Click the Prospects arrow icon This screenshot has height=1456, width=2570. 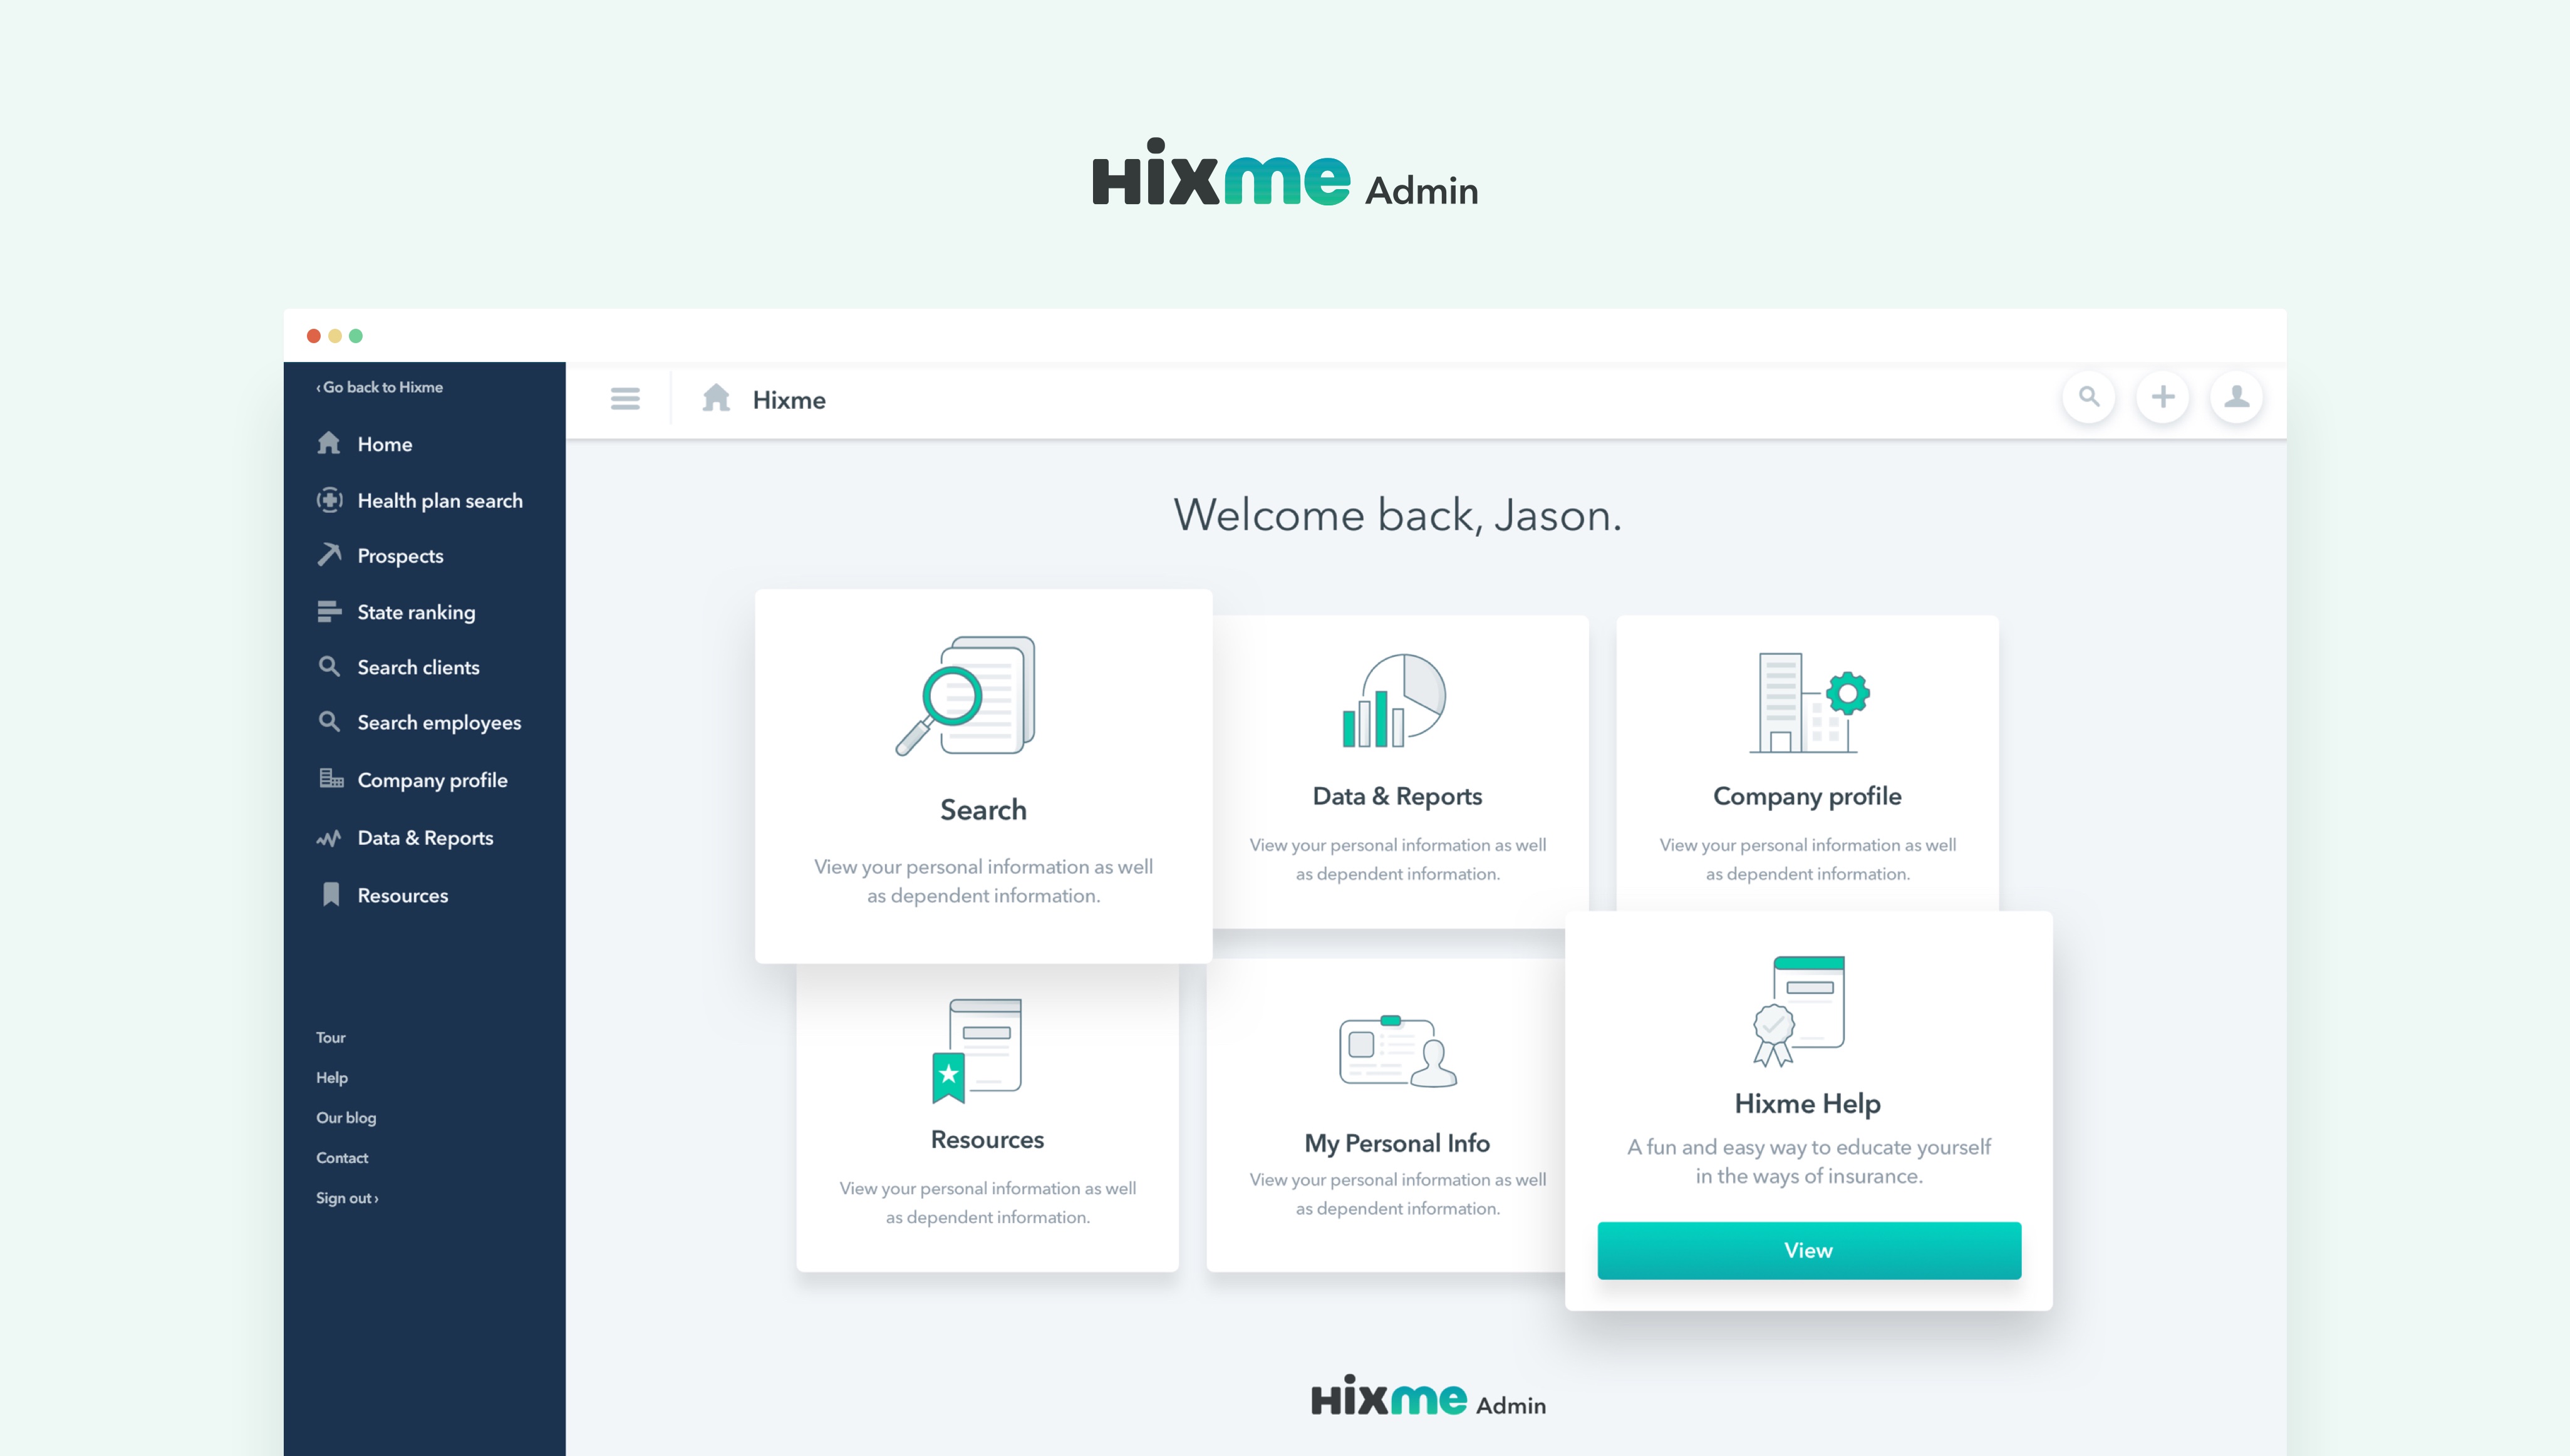pos(329,555)
